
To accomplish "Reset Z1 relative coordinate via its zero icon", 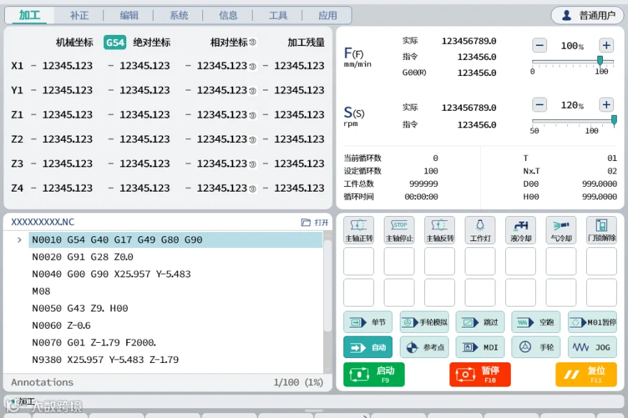I will (x=253, y=116).
